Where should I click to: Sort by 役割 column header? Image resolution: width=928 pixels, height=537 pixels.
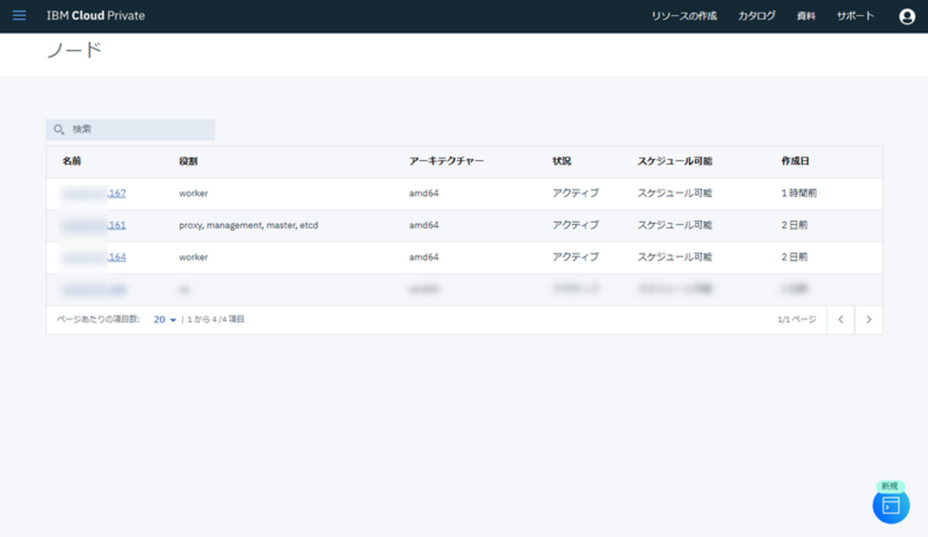point(188,161)
